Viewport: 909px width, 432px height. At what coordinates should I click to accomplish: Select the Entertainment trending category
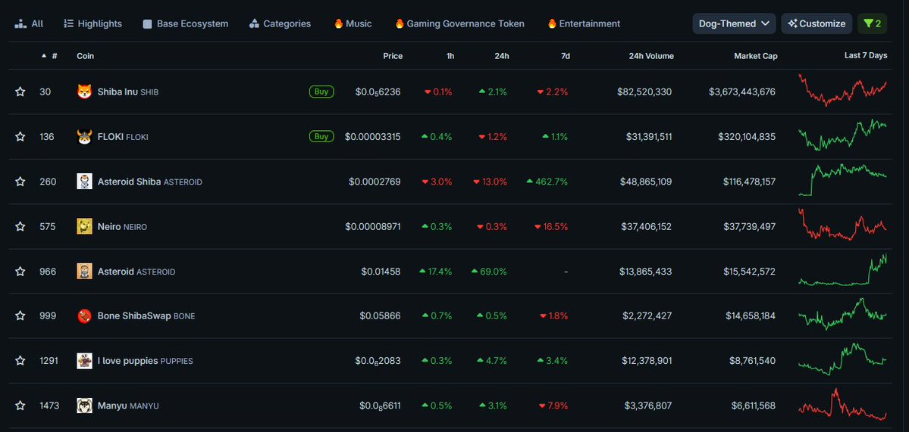tap(584, 23)
